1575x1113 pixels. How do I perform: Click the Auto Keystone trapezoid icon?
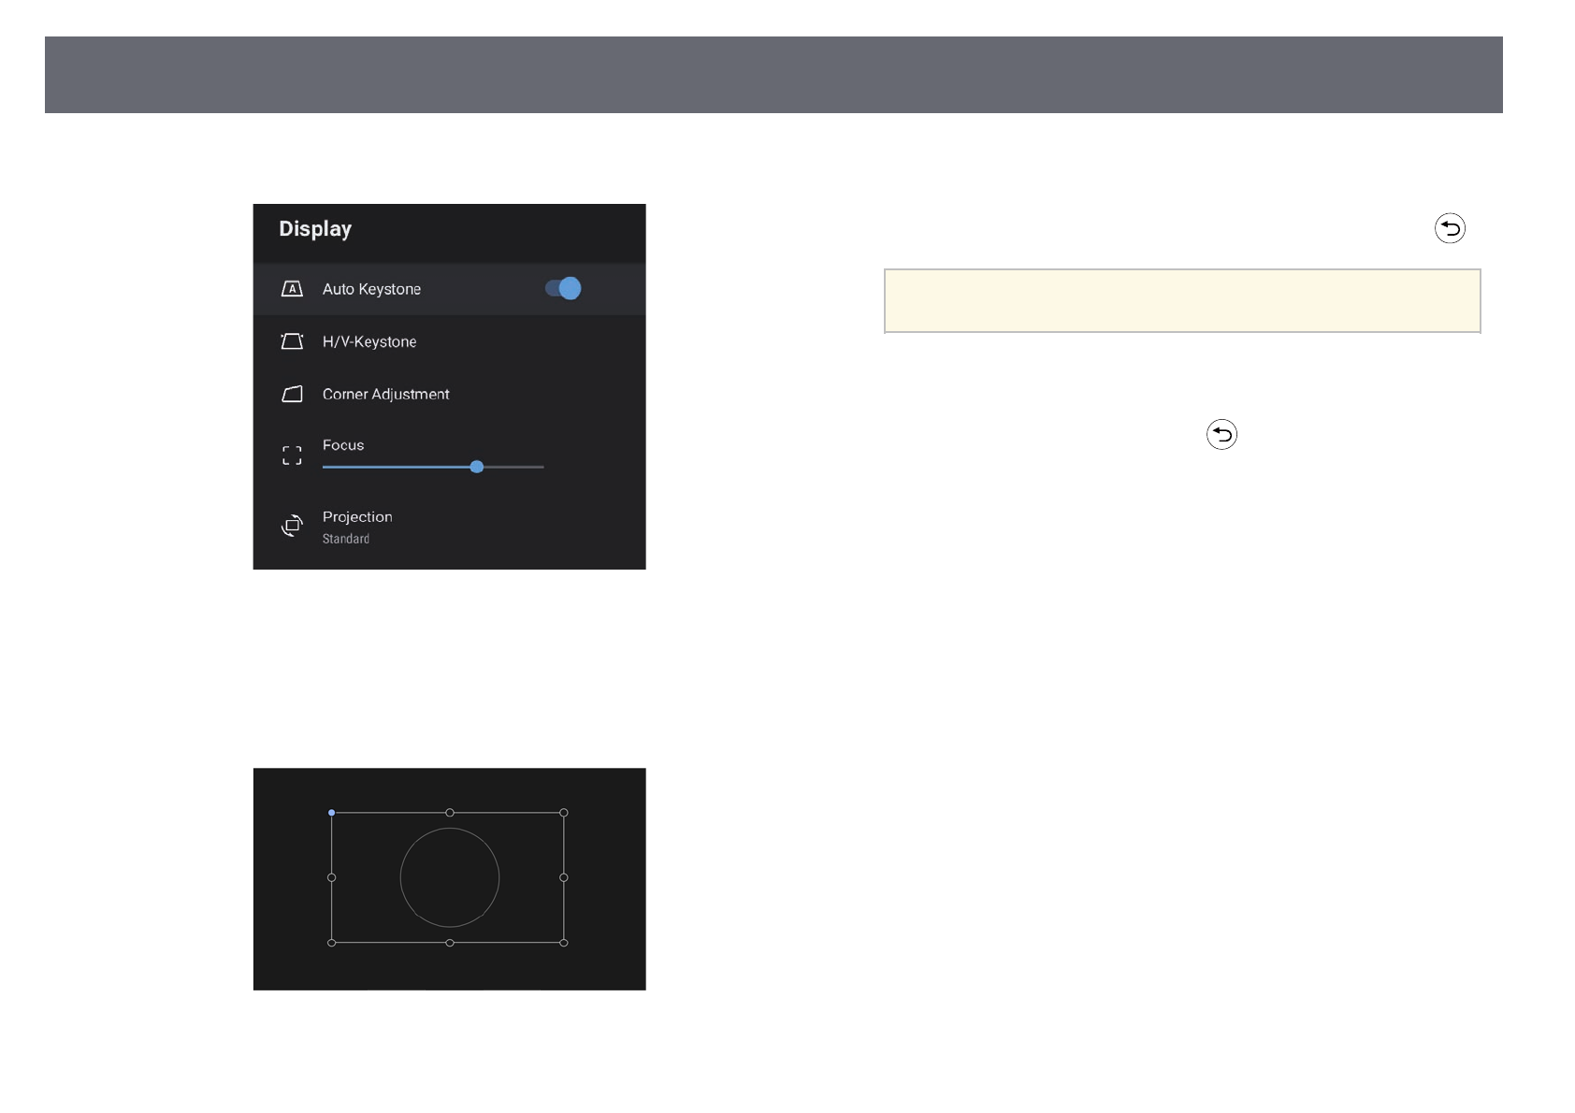[x=292, y=289]
